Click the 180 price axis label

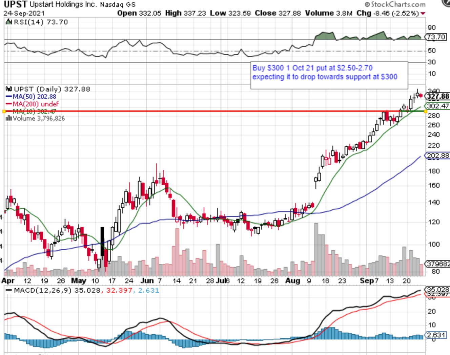click(x=434, y=171)
